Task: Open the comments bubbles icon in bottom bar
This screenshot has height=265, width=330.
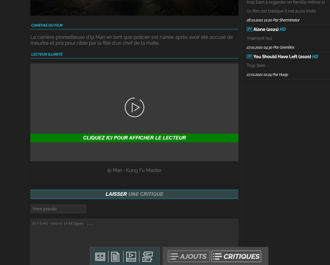Action: click(x=147, y=257)
